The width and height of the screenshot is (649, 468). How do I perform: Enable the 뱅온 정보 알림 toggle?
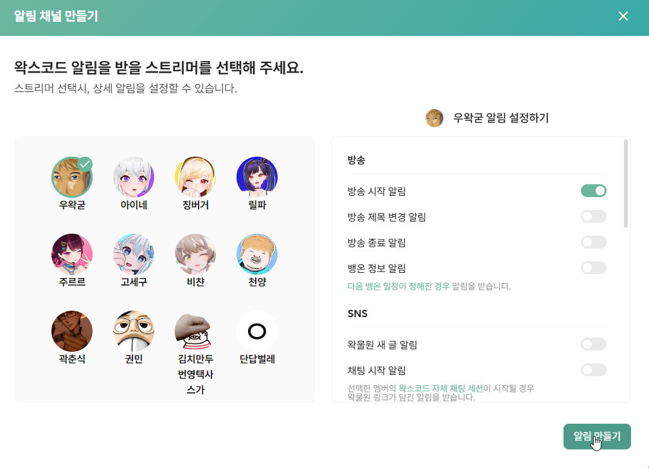click(x=594, y=268)
